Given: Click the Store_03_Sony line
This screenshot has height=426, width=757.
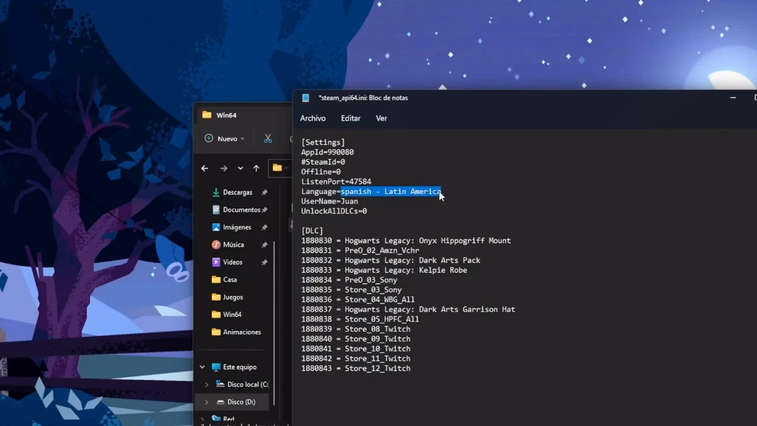Looking at the screenshot, I should click(x=351, y=290).
